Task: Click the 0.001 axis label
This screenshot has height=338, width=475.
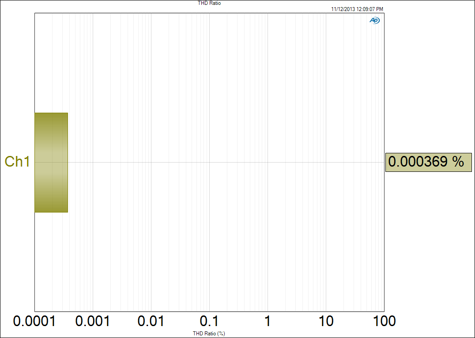Action: tap(93, 321)
